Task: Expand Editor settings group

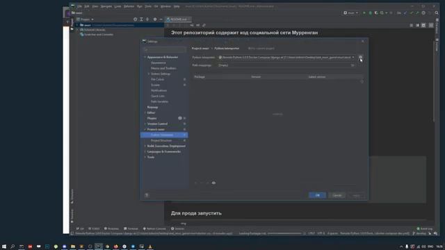Action: [x=145, y=112]
